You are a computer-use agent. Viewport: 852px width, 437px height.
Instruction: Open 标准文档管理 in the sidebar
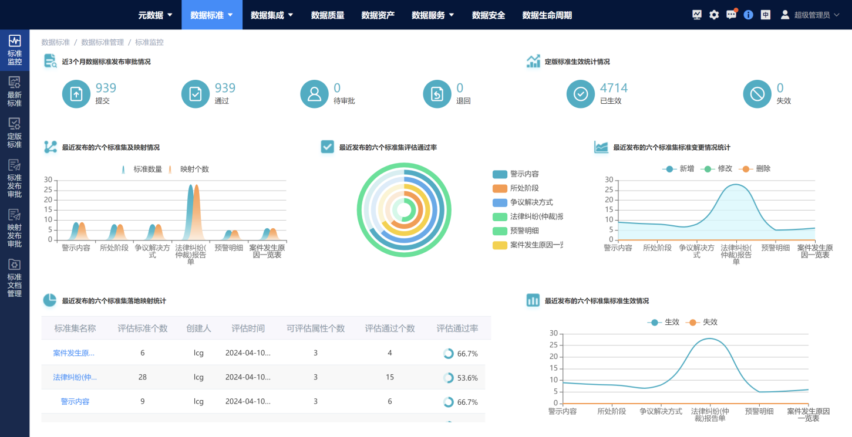[15, 277]
